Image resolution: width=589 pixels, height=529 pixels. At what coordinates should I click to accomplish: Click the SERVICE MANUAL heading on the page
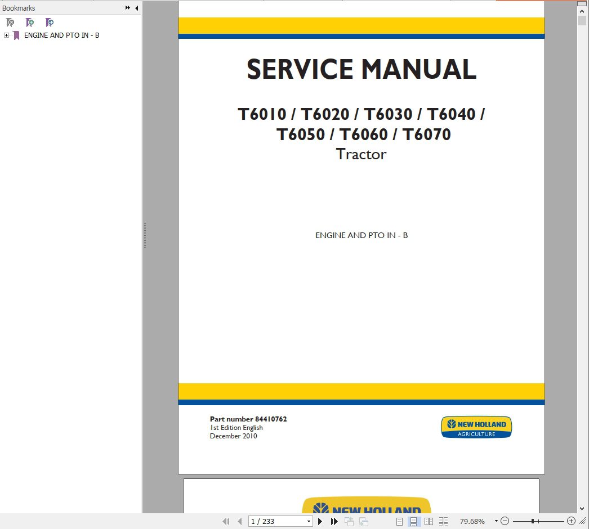click(362, 69)
